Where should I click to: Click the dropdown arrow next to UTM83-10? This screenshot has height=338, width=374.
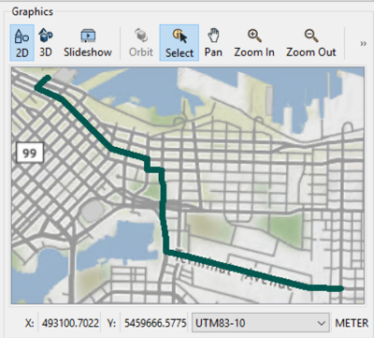point(322,323)
